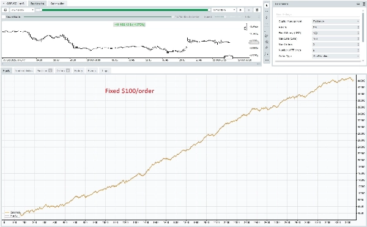Viewport: 367px width, 227px height.
Task: Open the three-dots menu on drawing toolbar
Action: 267,60
